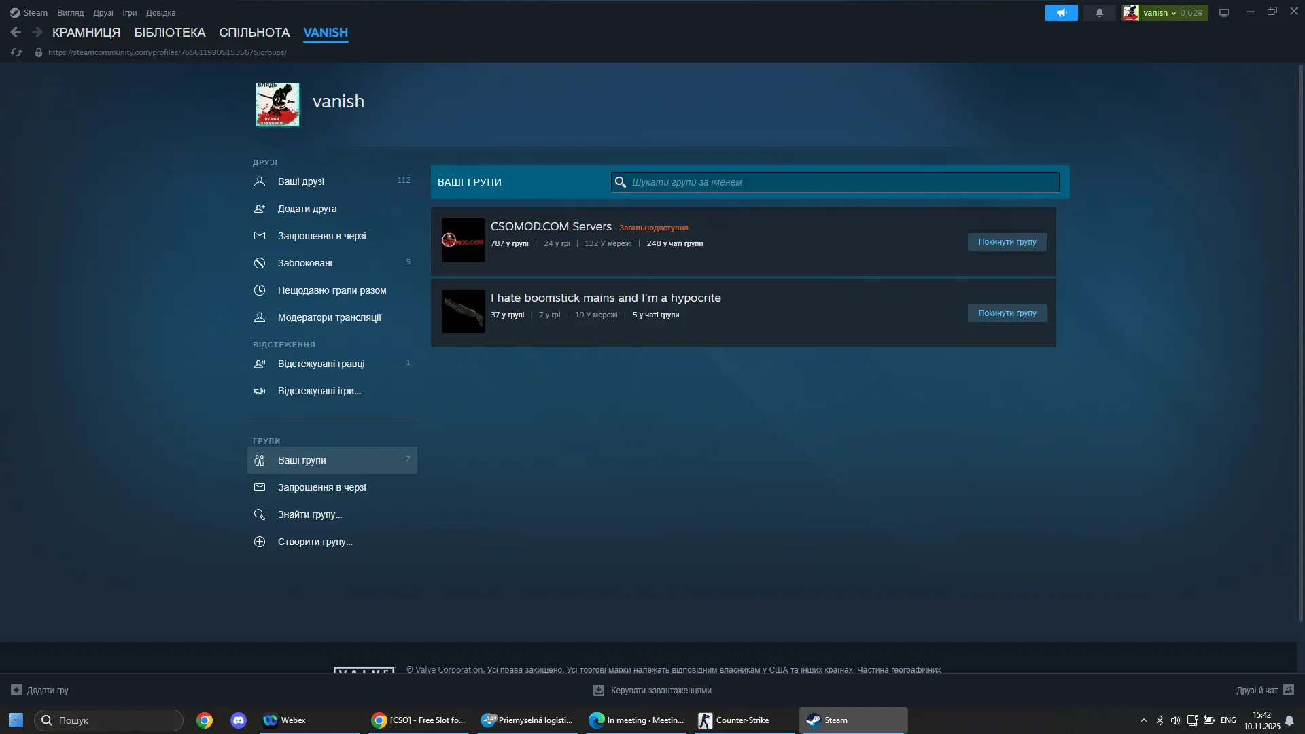This screenshot has width=1305, height=734.
Task: Open the notifications bell
Action: tap(1099, 13)
